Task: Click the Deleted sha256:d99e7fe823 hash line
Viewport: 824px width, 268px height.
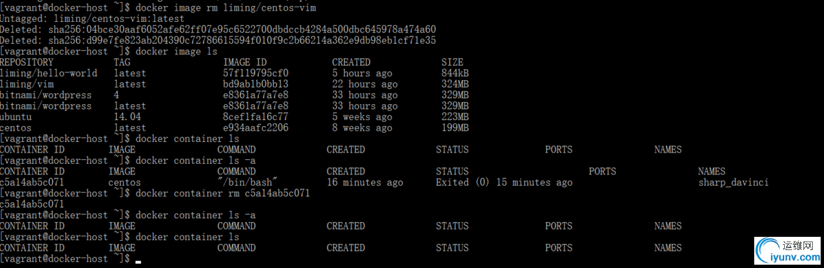Action: click(x=218, y=40)
